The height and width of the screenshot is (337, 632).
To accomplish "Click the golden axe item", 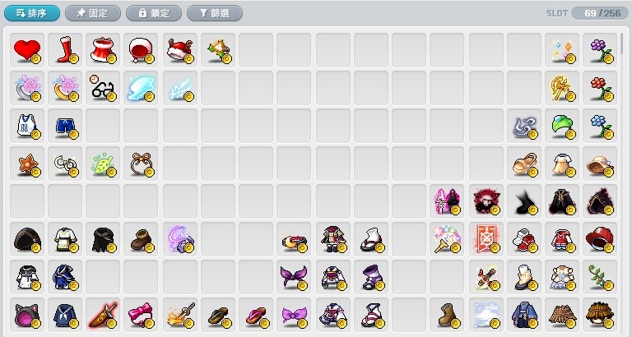I will pyautogui.click(x=562, y=88).
